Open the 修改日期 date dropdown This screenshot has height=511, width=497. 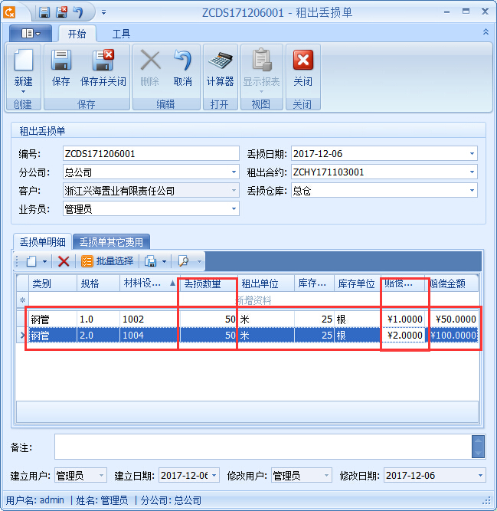click(480, 475)
